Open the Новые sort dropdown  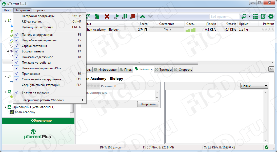point(254,86)
